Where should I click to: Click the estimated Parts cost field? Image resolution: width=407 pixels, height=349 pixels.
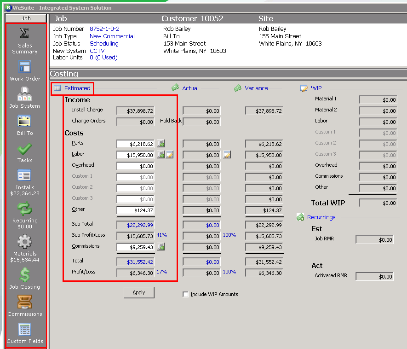136,144
